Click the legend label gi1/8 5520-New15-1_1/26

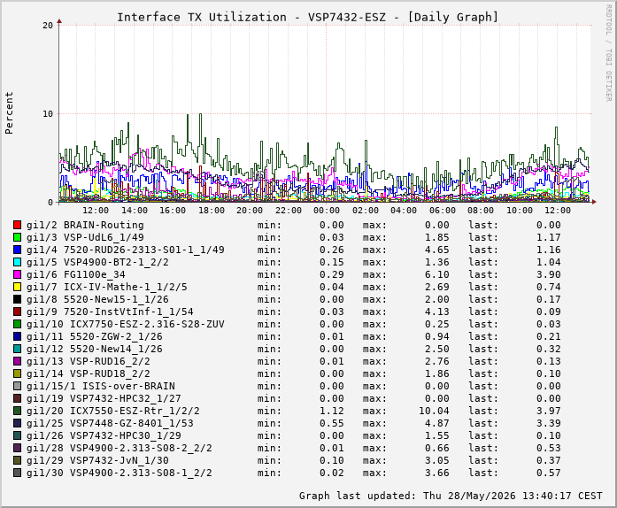pos(97,299)
